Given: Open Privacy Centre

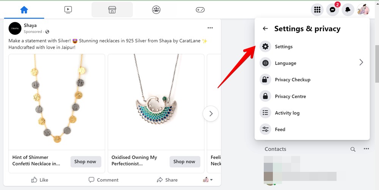Looking at the screenshot, I should point(290,96).
